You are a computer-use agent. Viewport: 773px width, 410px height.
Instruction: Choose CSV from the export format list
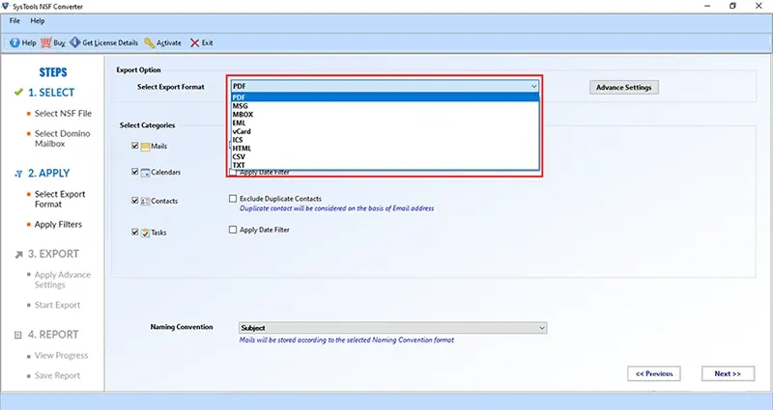pyautogui.click(x=385, y=156)
